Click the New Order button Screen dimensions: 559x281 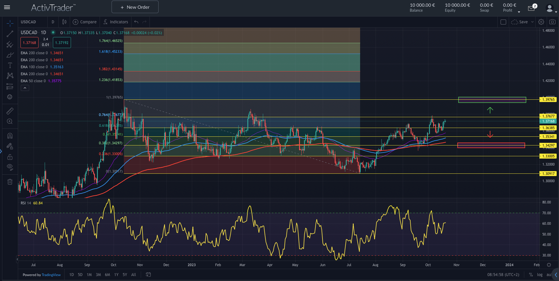click(x=135, y=7)
